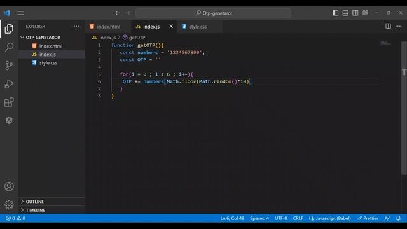This screenshot has height=229, width=407.
Task: Open the Angular extension icon in the activity bar
Action: tap(9, 120)
